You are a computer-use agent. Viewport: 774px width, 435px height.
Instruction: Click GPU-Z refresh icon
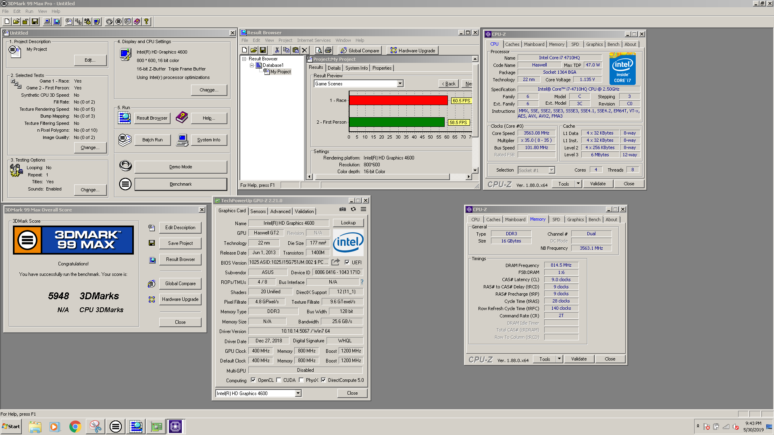[x=353, y=209]
